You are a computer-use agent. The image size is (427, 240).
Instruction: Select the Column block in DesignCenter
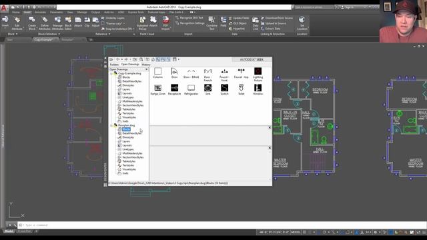pyautogui.click(x=157, y=73)
